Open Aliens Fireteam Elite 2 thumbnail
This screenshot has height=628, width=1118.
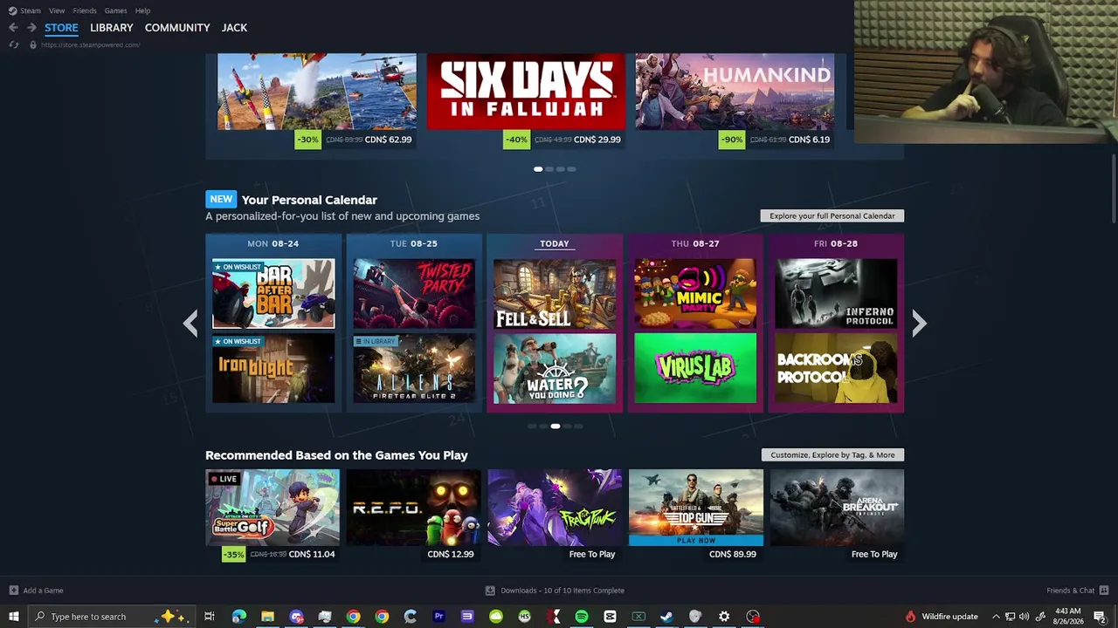(414, 369)
